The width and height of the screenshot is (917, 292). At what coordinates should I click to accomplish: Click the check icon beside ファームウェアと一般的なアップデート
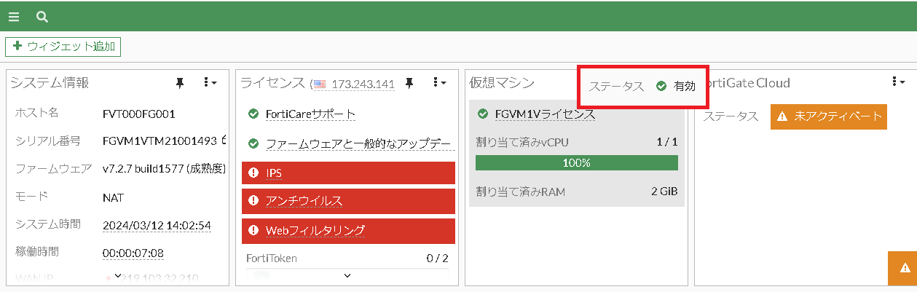point(253,143)
